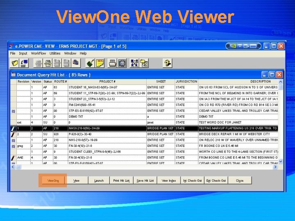295x221 pixels.
Task: Click the NVIDIA eye icon in title bar
Action: pyautogui.click(x=233, y=46)
